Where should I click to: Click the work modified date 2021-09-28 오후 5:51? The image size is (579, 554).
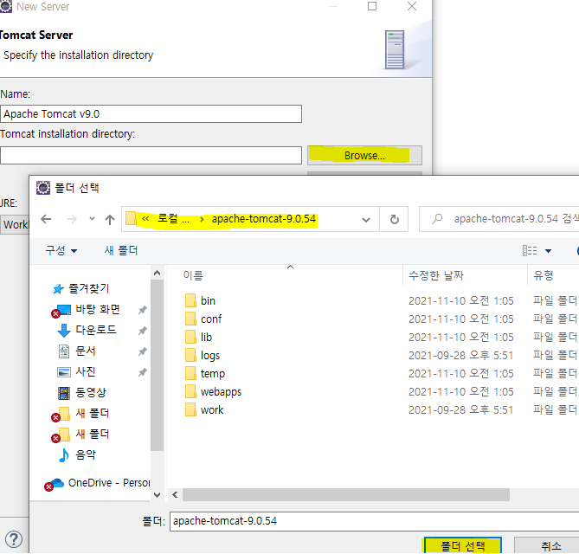pyautogui.click(x=460, y=410)
